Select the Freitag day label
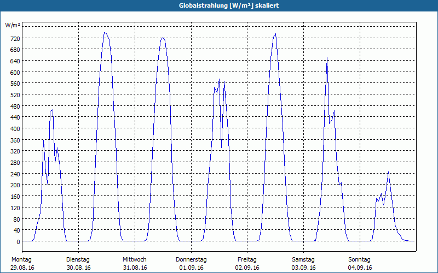Screen dimensions: 438x273 coord(247,260)
